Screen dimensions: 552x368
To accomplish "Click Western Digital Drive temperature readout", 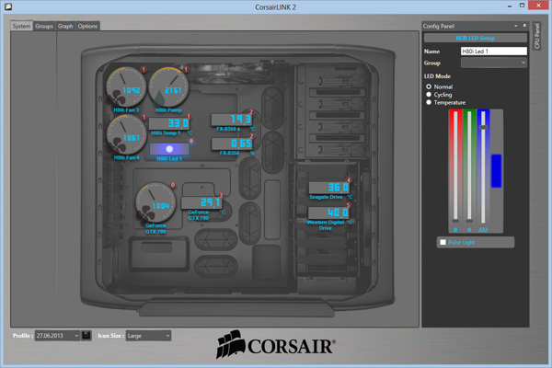I will pos(328,213).
